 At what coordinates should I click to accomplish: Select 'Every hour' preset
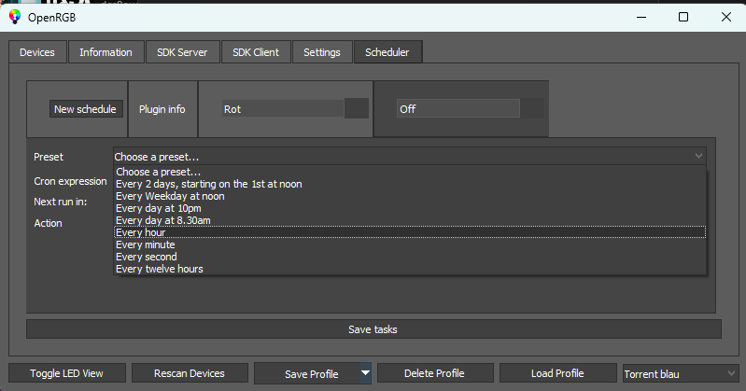(x=410, y=232)
